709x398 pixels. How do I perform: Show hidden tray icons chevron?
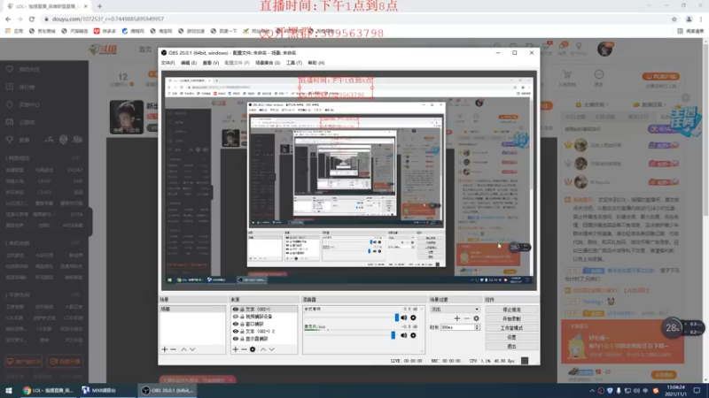tap(592, 390)
